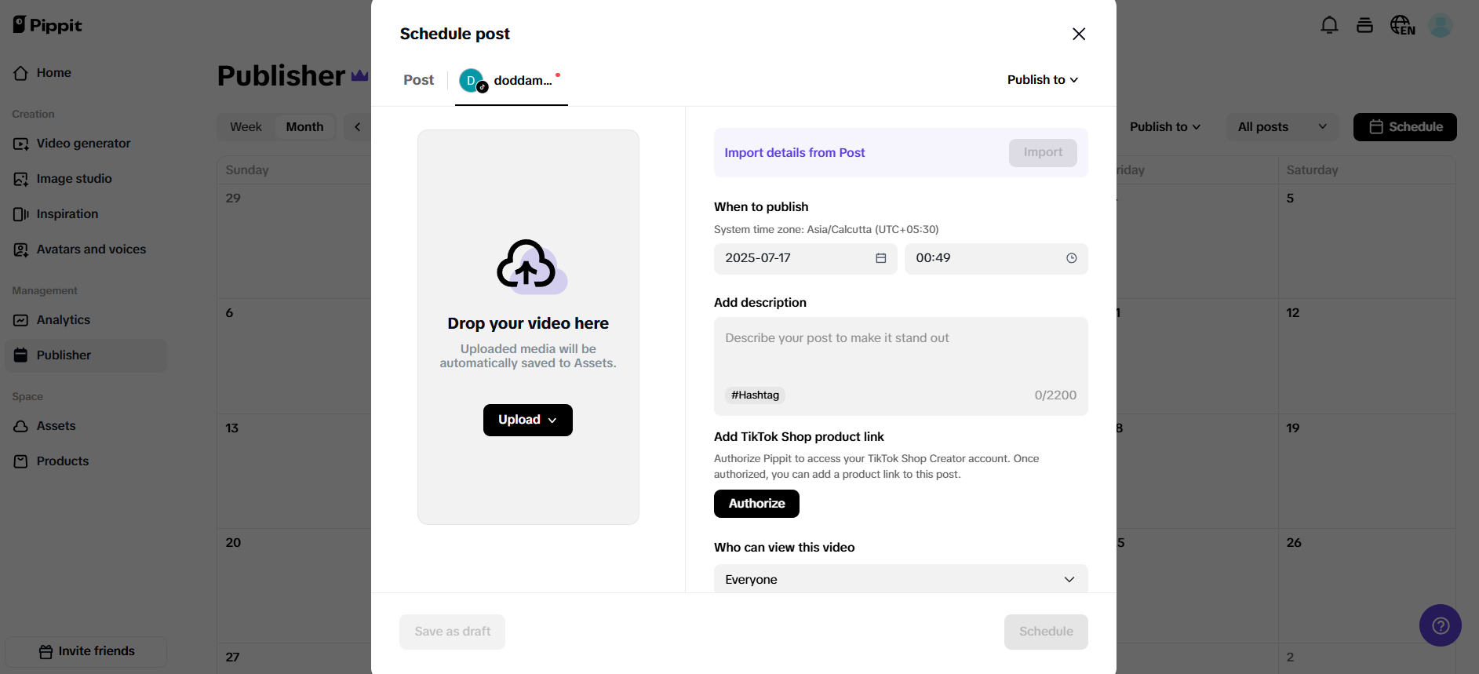Insert a #Hashtag in description
The height and width of the screenshot is (674, 1479).
pyautogui.click(x=755, y=395)
